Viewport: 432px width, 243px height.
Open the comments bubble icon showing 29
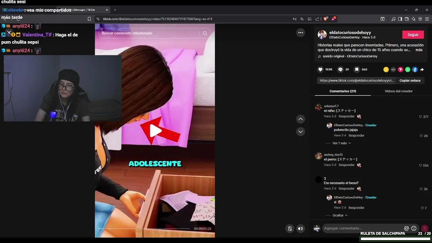pyautogui.click(x=340, y=70)
